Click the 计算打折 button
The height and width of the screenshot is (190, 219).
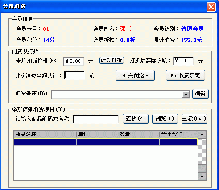click(x=112, y=60)
